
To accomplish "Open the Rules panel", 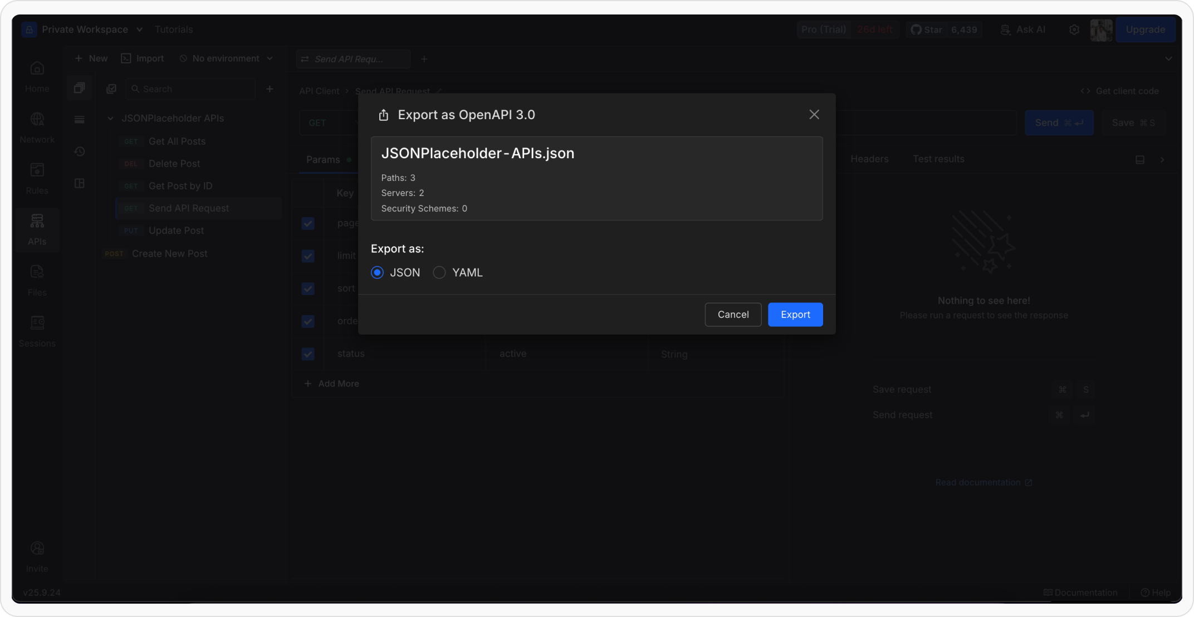I will coord(37,178).
